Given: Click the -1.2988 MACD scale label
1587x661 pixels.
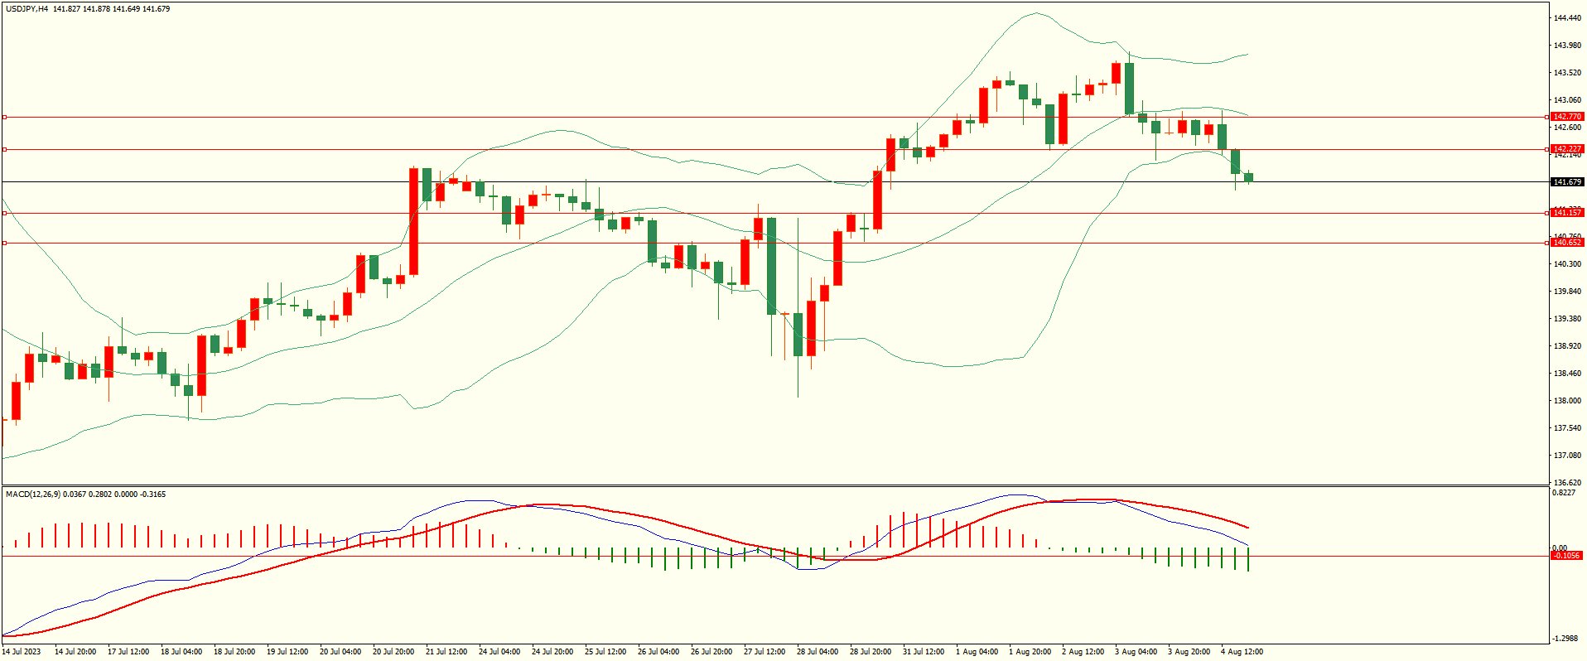Looking at the screenshot, I should 1565,639.
